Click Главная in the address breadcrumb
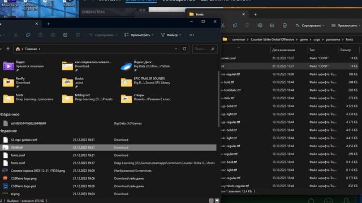362x203 pixels. point(31,49)
